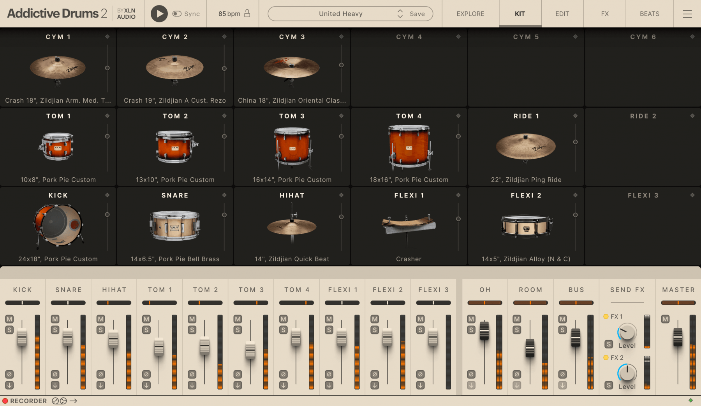The width and height of the screenshot is (701, 406).
Task: Click the 22" Zildjian Ping Ride image
Action: pyautogui.click(x=526, y=147)
